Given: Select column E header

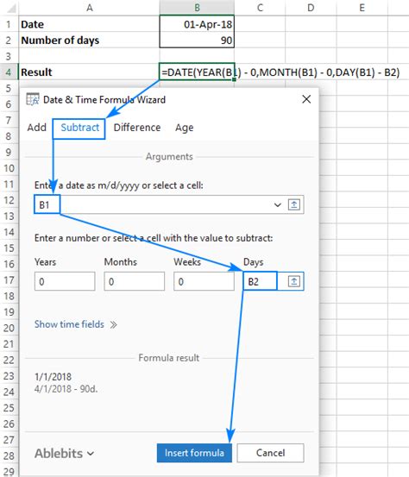Looking at the screenshot, I should pyautogui.click(x=362, y=8).
